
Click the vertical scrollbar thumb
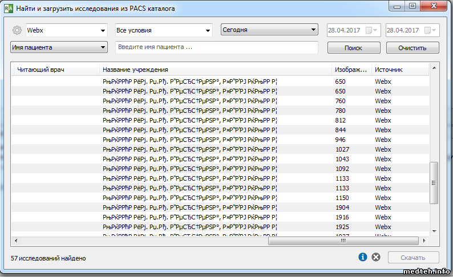pos(434,182)
